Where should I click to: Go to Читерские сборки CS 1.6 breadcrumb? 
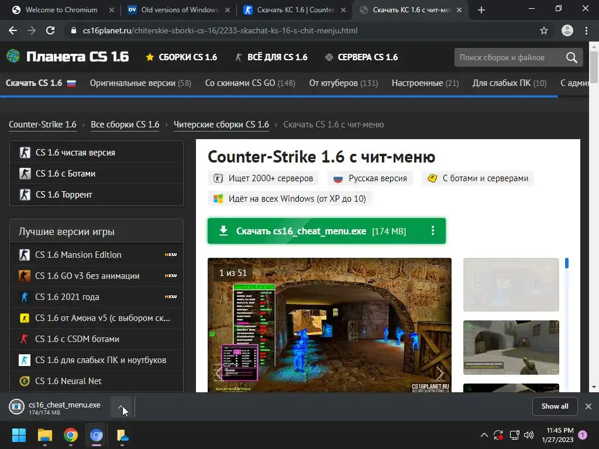[221, 125]
